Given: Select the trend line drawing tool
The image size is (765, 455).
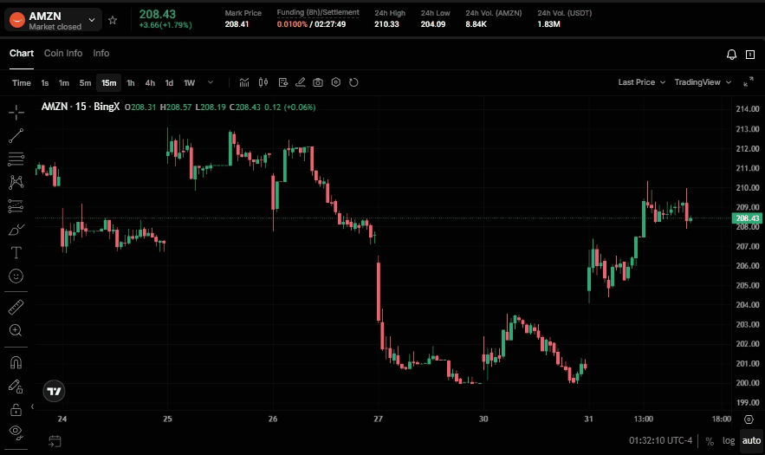Looking at the screenshot, I should click(16, 135).
